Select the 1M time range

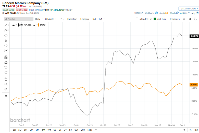pos(26,130)
